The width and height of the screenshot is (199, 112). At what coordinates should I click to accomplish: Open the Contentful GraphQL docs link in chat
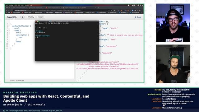point(179,96)
